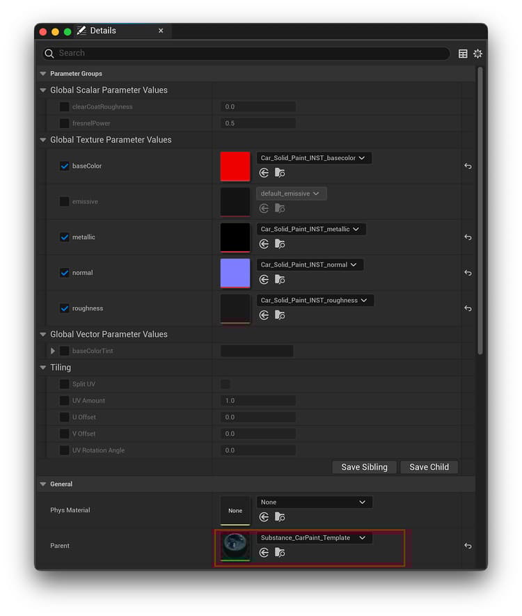Screen dimensions: 522x616
Task: Browse to baseColor texture in Content Browser
Action: [x=280, y=173]
